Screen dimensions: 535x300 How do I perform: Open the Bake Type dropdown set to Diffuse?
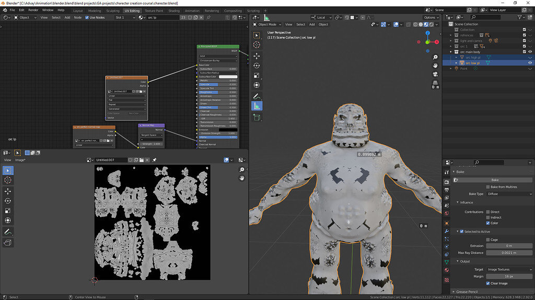click(x=509, y=194)
